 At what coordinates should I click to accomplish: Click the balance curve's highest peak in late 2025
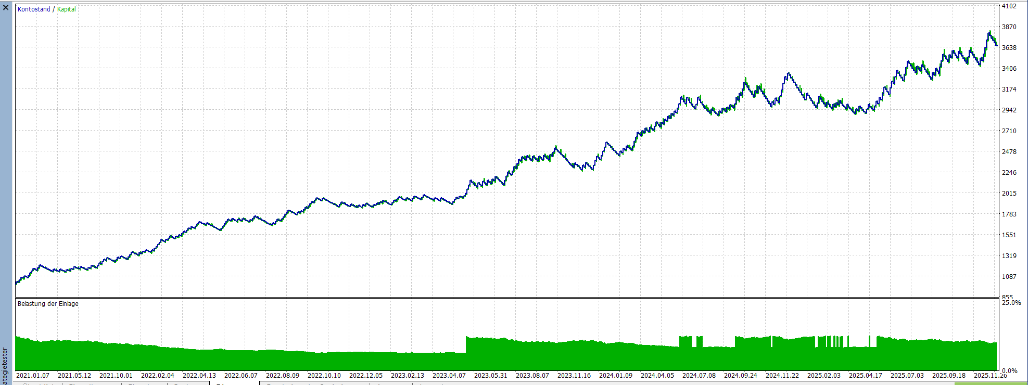989,32
